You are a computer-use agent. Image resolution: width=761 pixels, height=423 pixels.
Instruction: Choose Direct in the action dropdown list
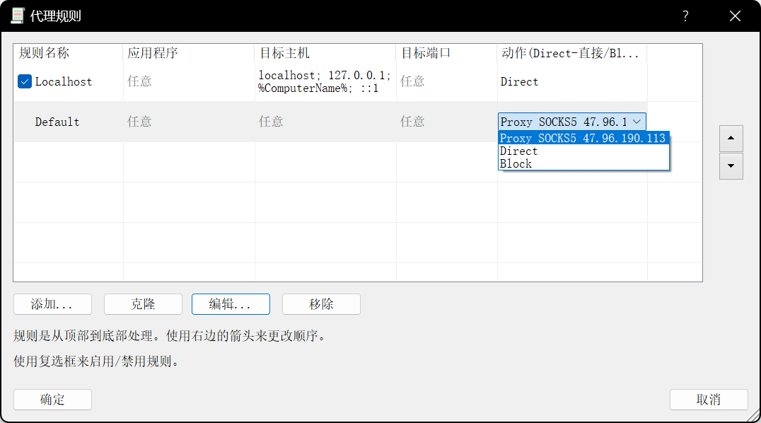[x=583, y=151]
